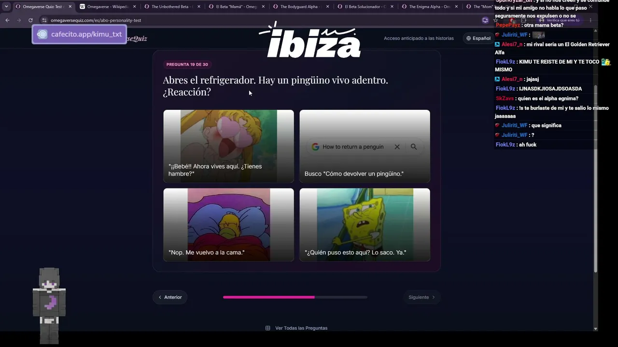Click the emote image in Juliriti_WF's message

point(538,35)
